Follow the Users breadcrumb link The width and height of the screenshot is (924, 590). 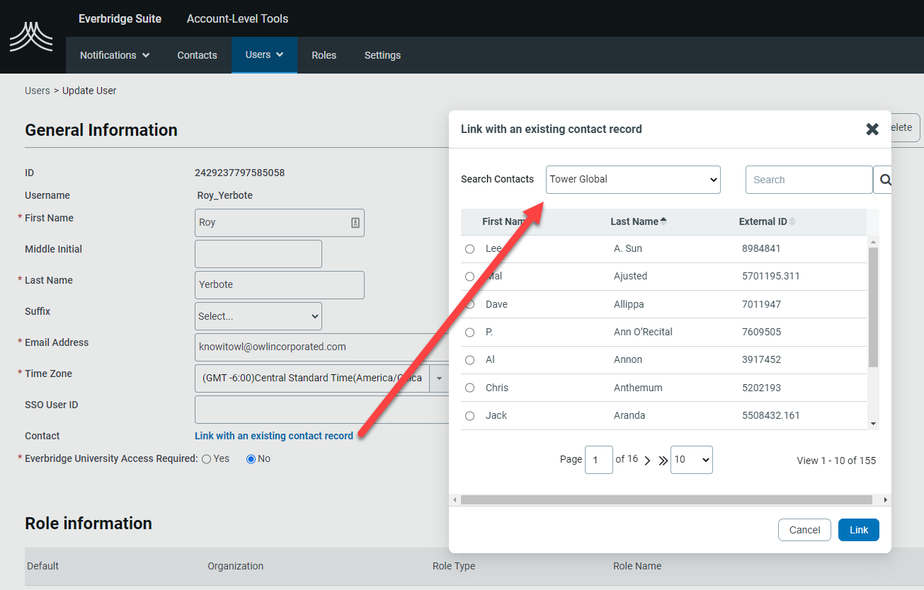click(37, 91)
